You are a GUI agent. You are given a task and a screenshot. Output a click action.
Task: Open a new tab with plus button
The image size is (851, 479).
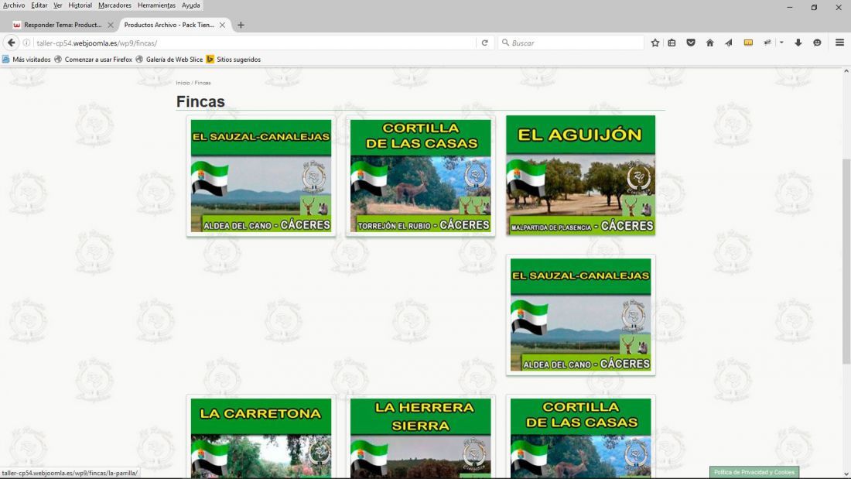pos(241,25)
